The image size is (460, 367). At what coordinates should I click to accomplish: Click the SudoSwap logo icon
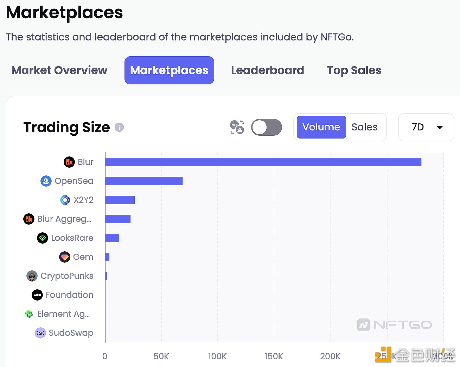40,333
